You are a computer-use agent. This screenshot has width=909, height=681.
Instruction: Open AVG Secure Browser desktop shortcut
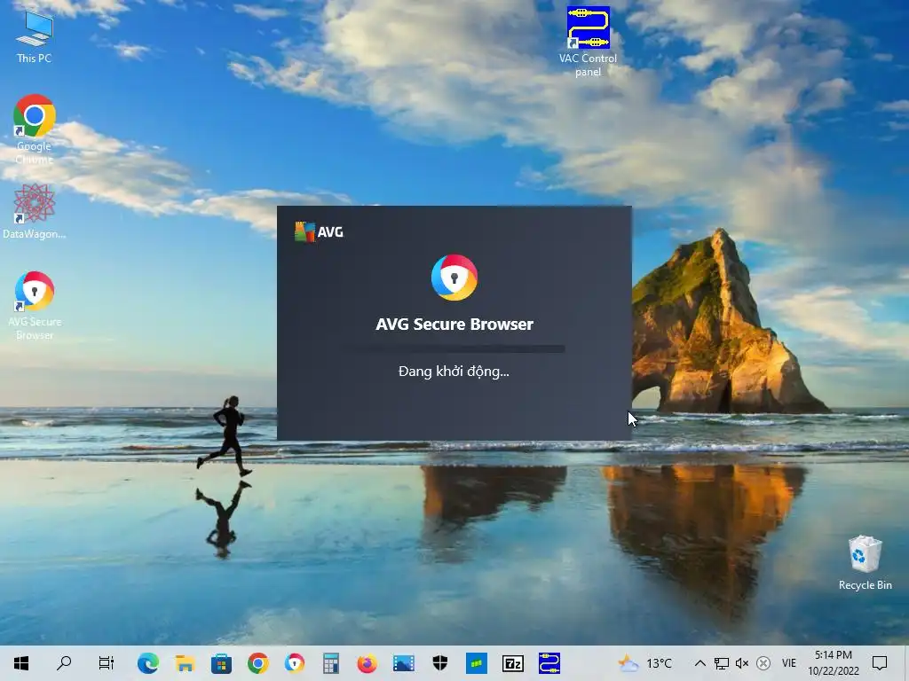[x=35, y=305]
